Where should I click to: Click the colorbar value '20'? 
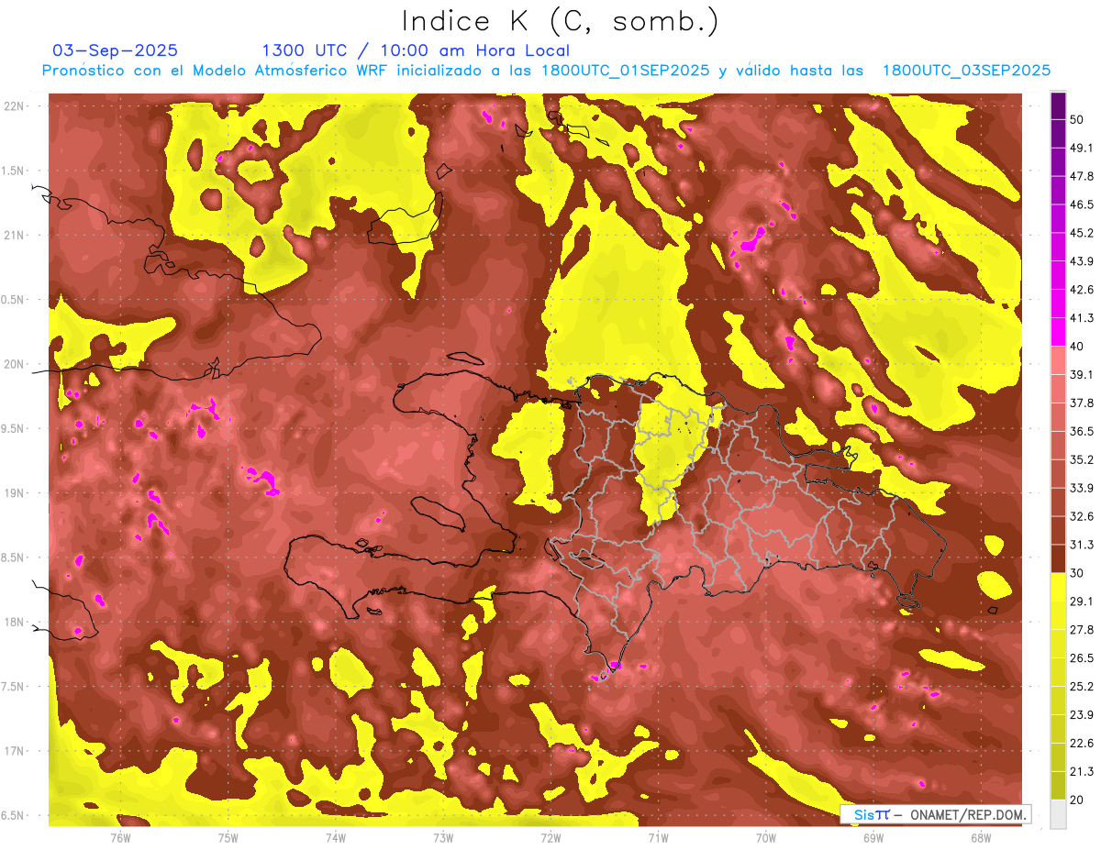click(1077, 800)
